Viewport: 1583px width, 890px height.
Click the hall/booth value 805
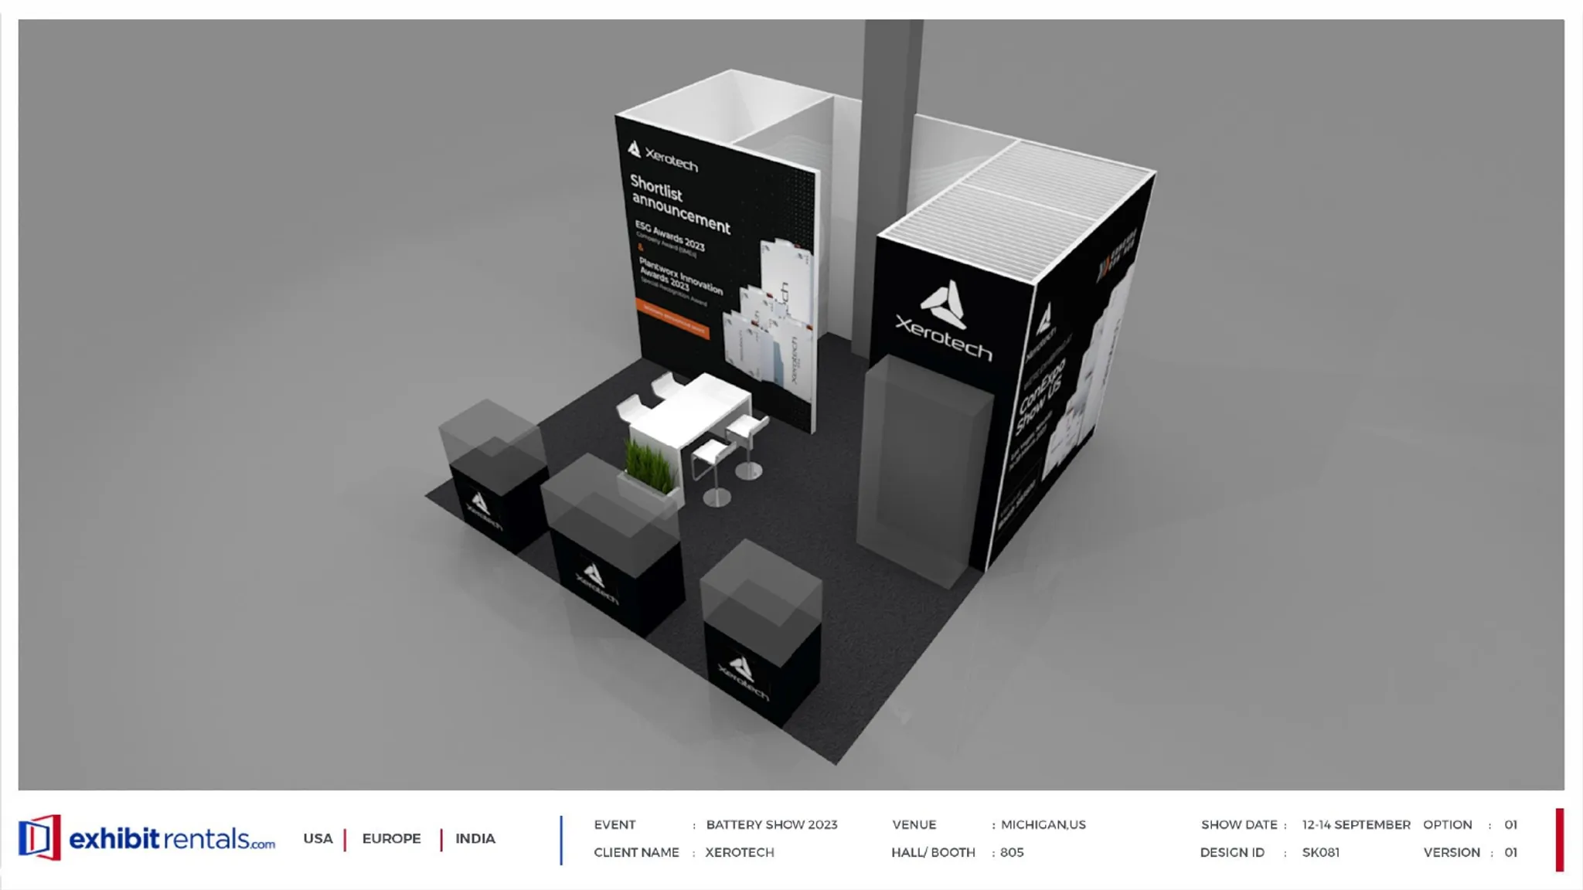pos(1012,853)
